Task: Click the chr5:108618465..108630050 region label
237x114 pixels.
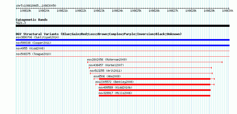Action: point(36,6)
